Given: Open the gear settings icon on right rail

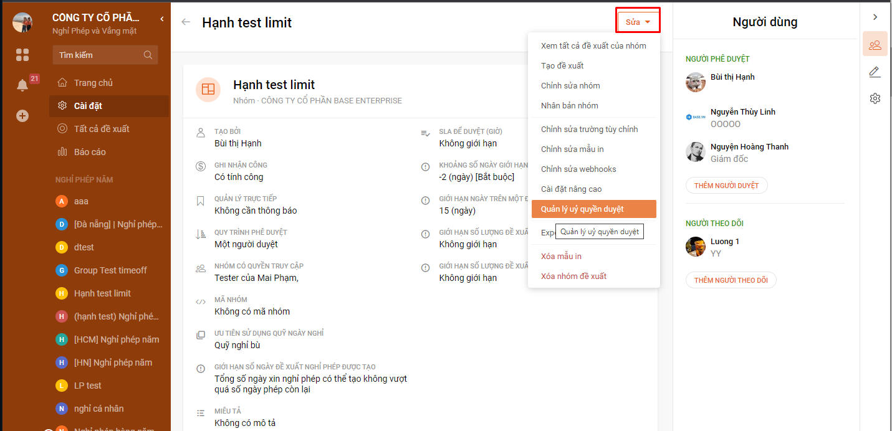Looking at the screenshot, I should coord(875,98).
